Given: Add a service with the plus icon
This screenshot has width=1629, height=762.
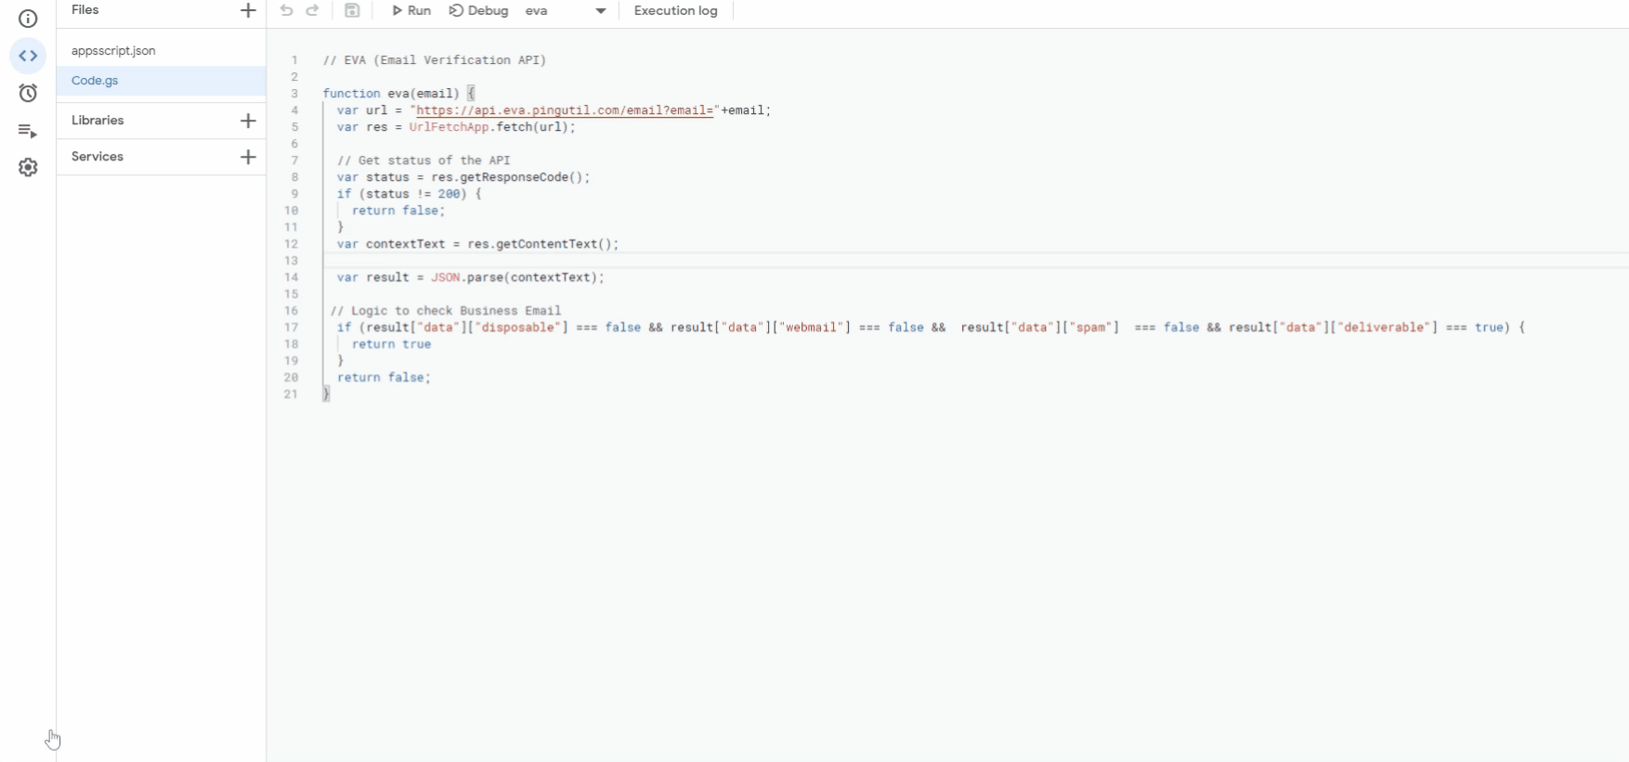Looking at the screenshot, I should click(248, 157).
